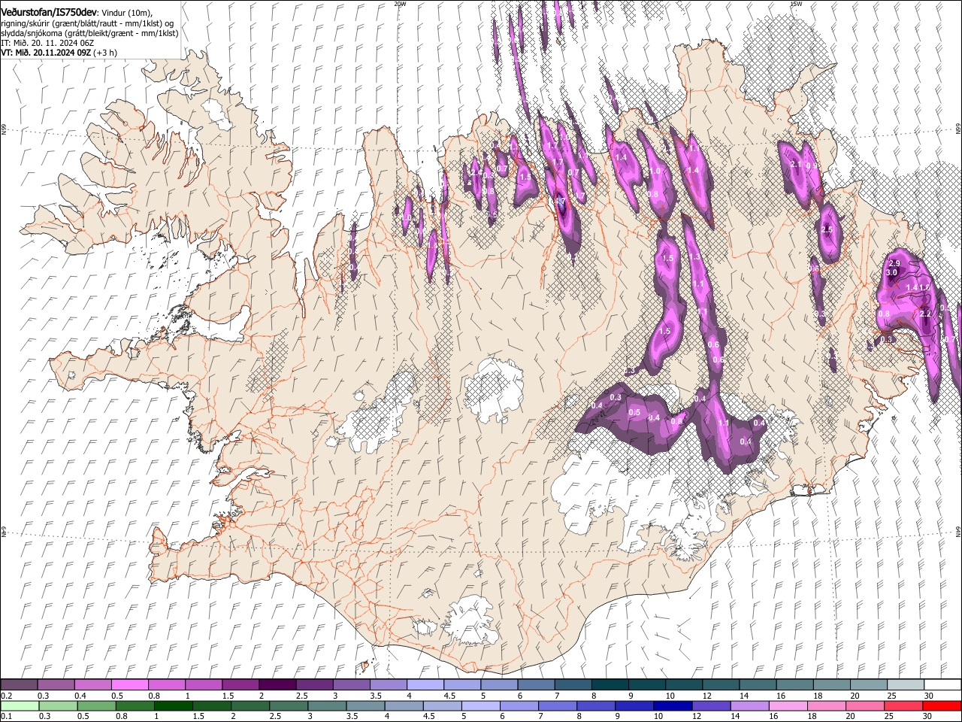Pick the 0.5 green swatch in lower legend
Screen dimensions: 962x722
click(96, 705)
